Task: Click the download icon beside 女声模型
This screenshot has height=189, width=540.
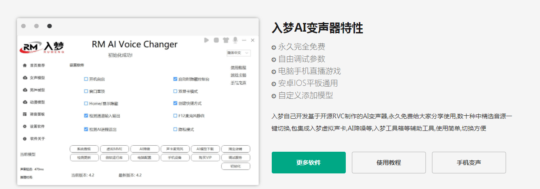Action: (x=25, y=78)
